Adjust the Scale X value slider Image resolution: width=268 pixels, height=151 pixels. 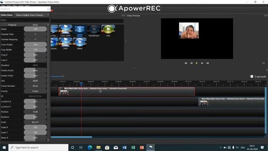pyautogui.click(x=35, y=127)
